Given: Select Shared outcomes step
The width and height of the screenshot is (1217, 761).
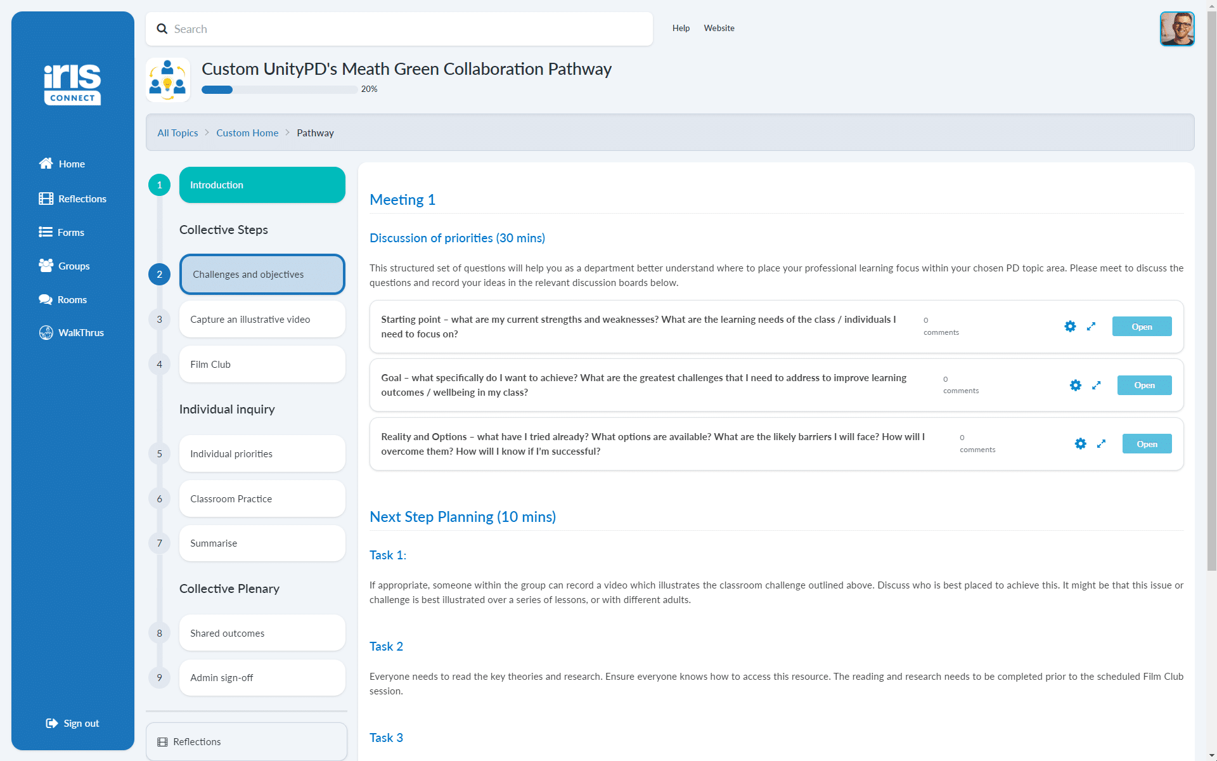Looking at the screenshot, I should point(262,634).
